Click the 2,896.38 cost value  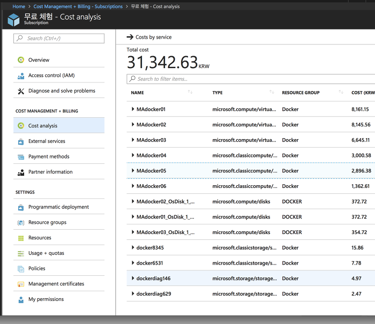click(x=362, y=171)
